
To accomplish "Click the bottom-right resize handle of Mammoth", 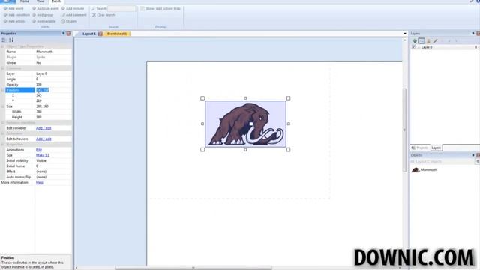I will tap(288, 150).
